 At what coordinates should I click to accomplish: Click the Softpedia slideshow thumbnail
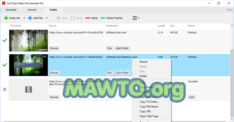[28, 65]
